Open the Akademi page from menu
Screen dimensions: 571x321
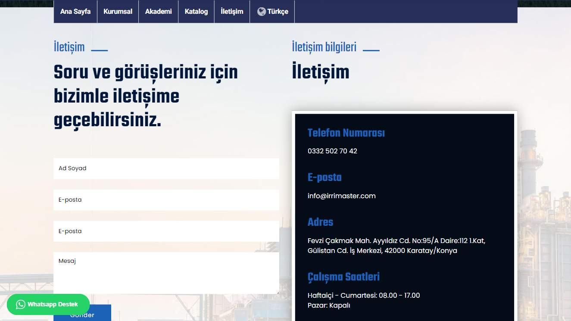158,12
